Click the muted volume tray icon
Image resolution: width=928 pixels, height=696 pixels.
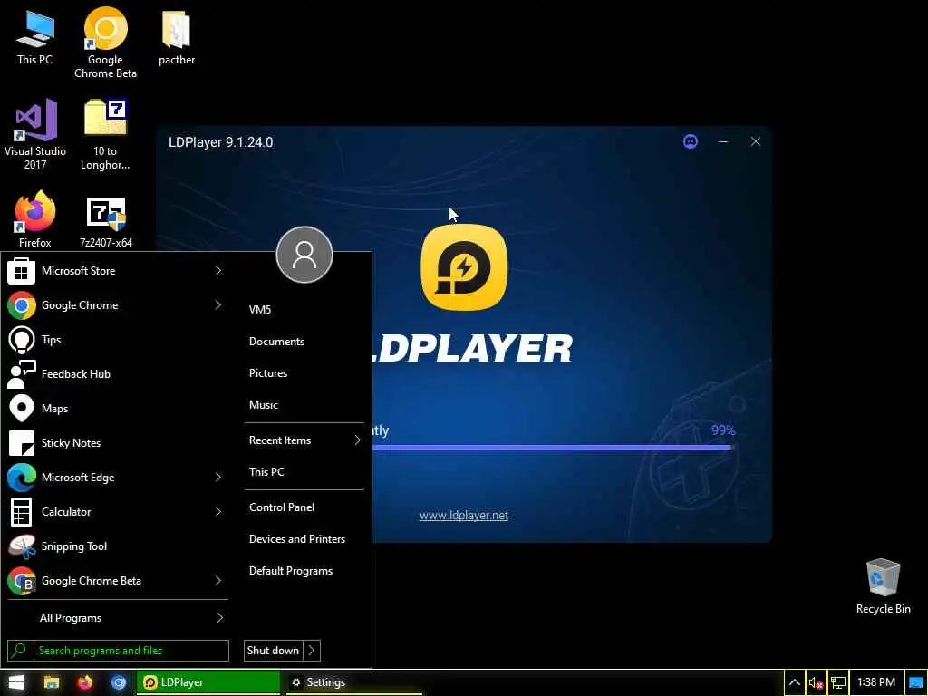pos(817,683)
